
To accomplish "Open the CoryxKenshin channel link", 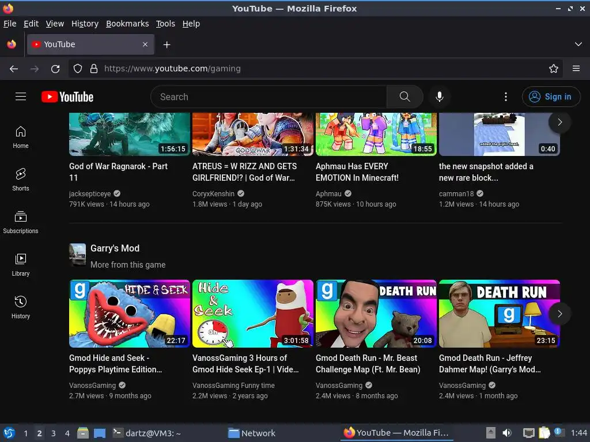I will [x=213, y=193].
